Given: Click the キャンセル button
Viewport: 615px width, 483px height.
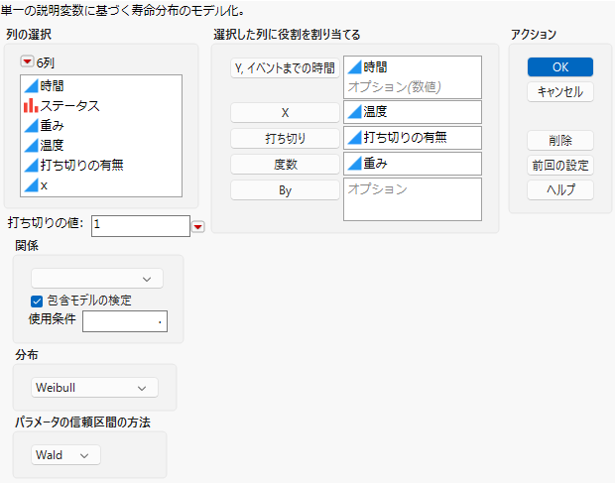Looking at the screenshot, I should coord(560,92).
